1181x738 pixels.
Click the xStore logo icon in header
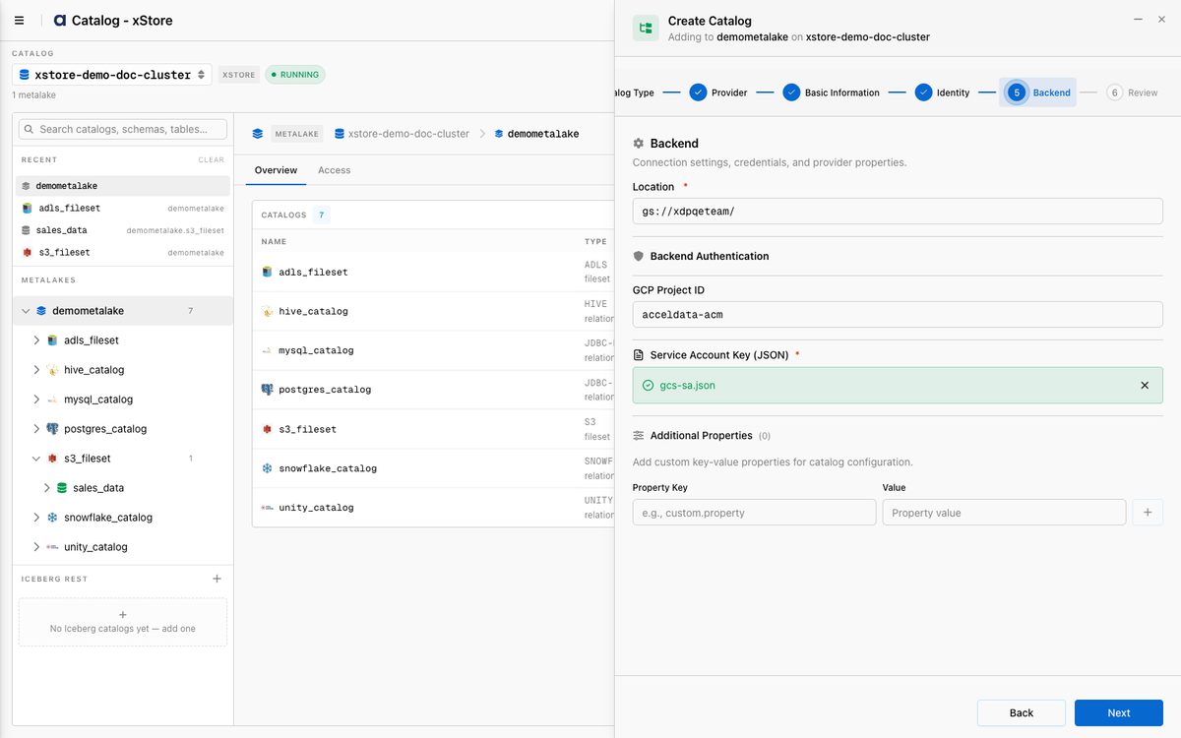coord(60,21)
